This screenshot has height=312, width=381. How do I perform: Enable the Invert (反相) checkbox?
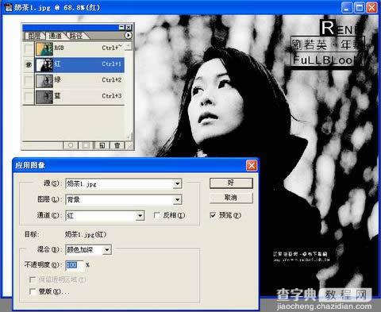156,215
